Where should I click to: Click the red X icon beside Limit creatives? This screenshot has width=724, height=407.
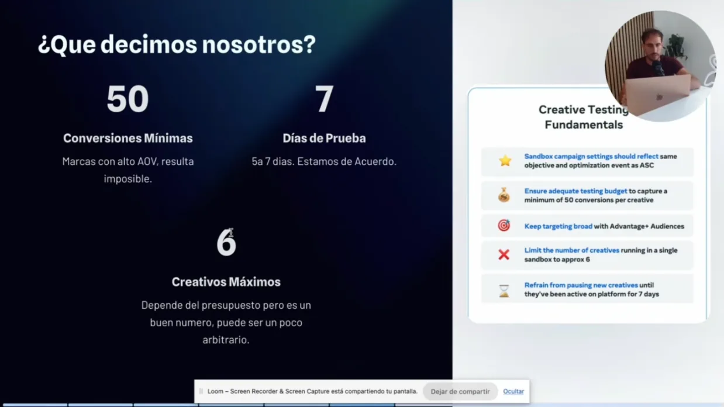point(504,254)
